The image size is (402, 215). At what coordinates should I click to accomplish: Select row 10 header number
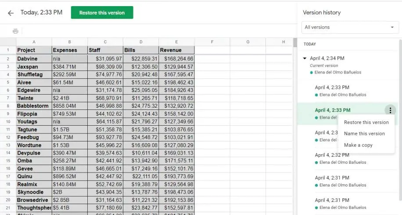pyautogui.click(x=8, y=122)
